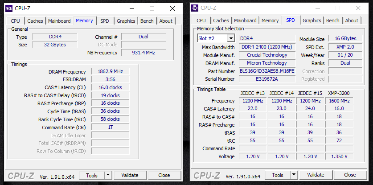Click the CPU-Z app icon in SPD window title bar
Viewport: 373px width, 185px height.
195,8
